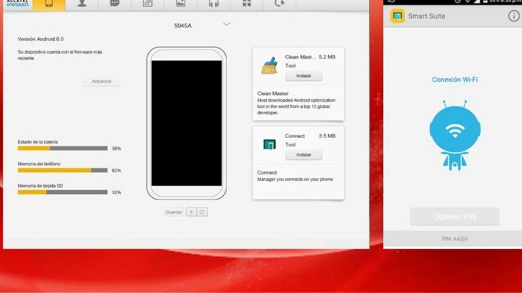Click the refresh button below phone preview
This screenshot has width=522, height=293.
pyautogui.click(x=202, y=212)
